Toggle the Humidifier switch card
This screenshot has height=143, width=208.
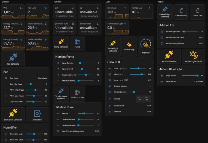click(x=38, y=115)
